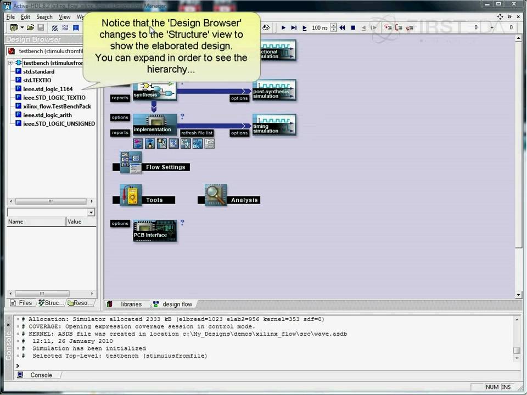Click the greyed Save disk icon
The height and width of the screenshot is (395, 527).
pos(41,27)
